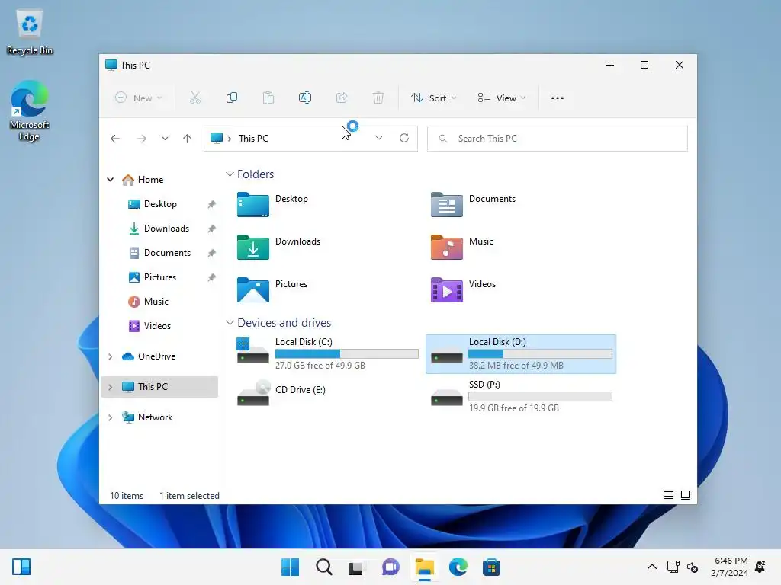Open the Documents folder icon
This screenshot has width=781, height=585.
click(446, 204)
